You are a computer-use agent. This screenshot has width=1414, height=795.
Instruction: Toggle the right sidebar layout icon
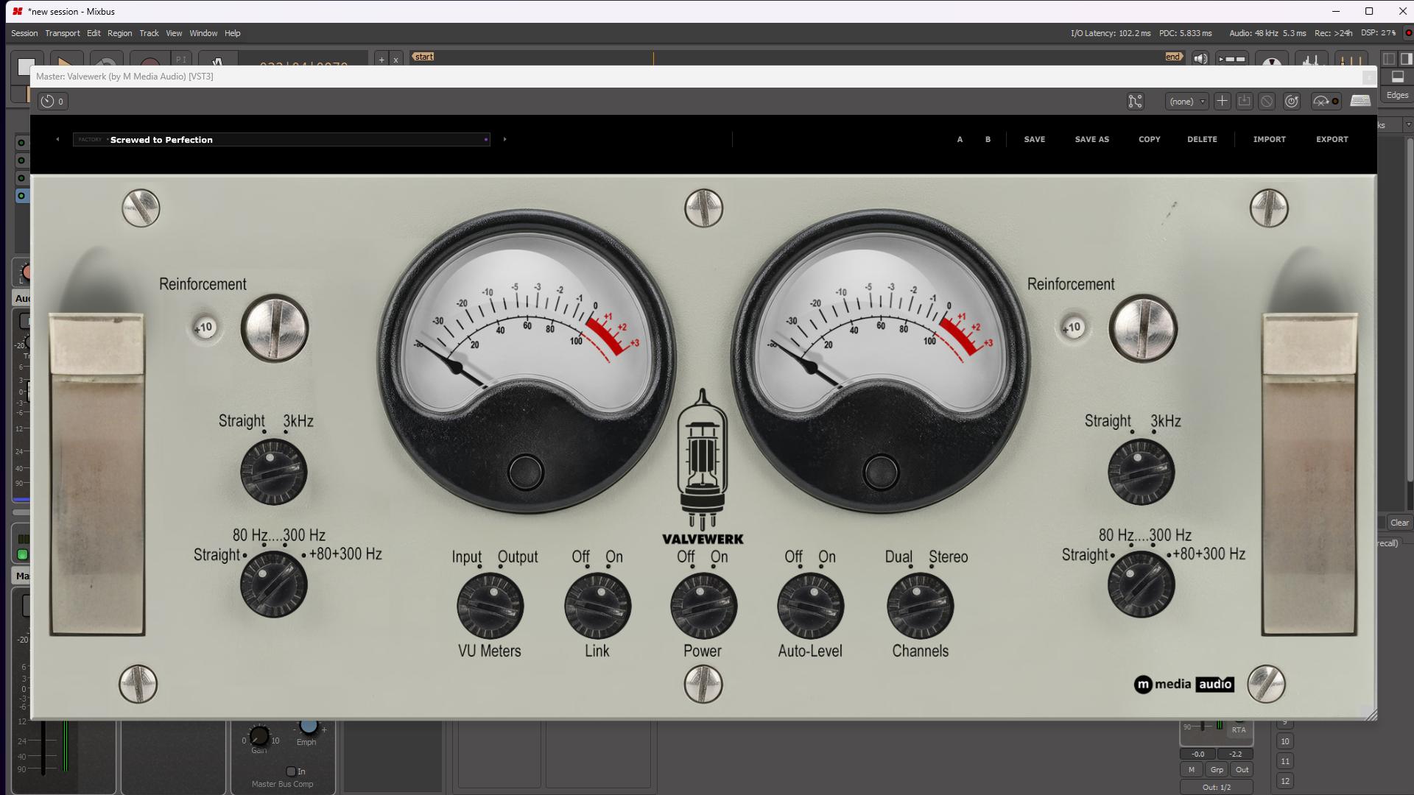(x=1405, y=59)
